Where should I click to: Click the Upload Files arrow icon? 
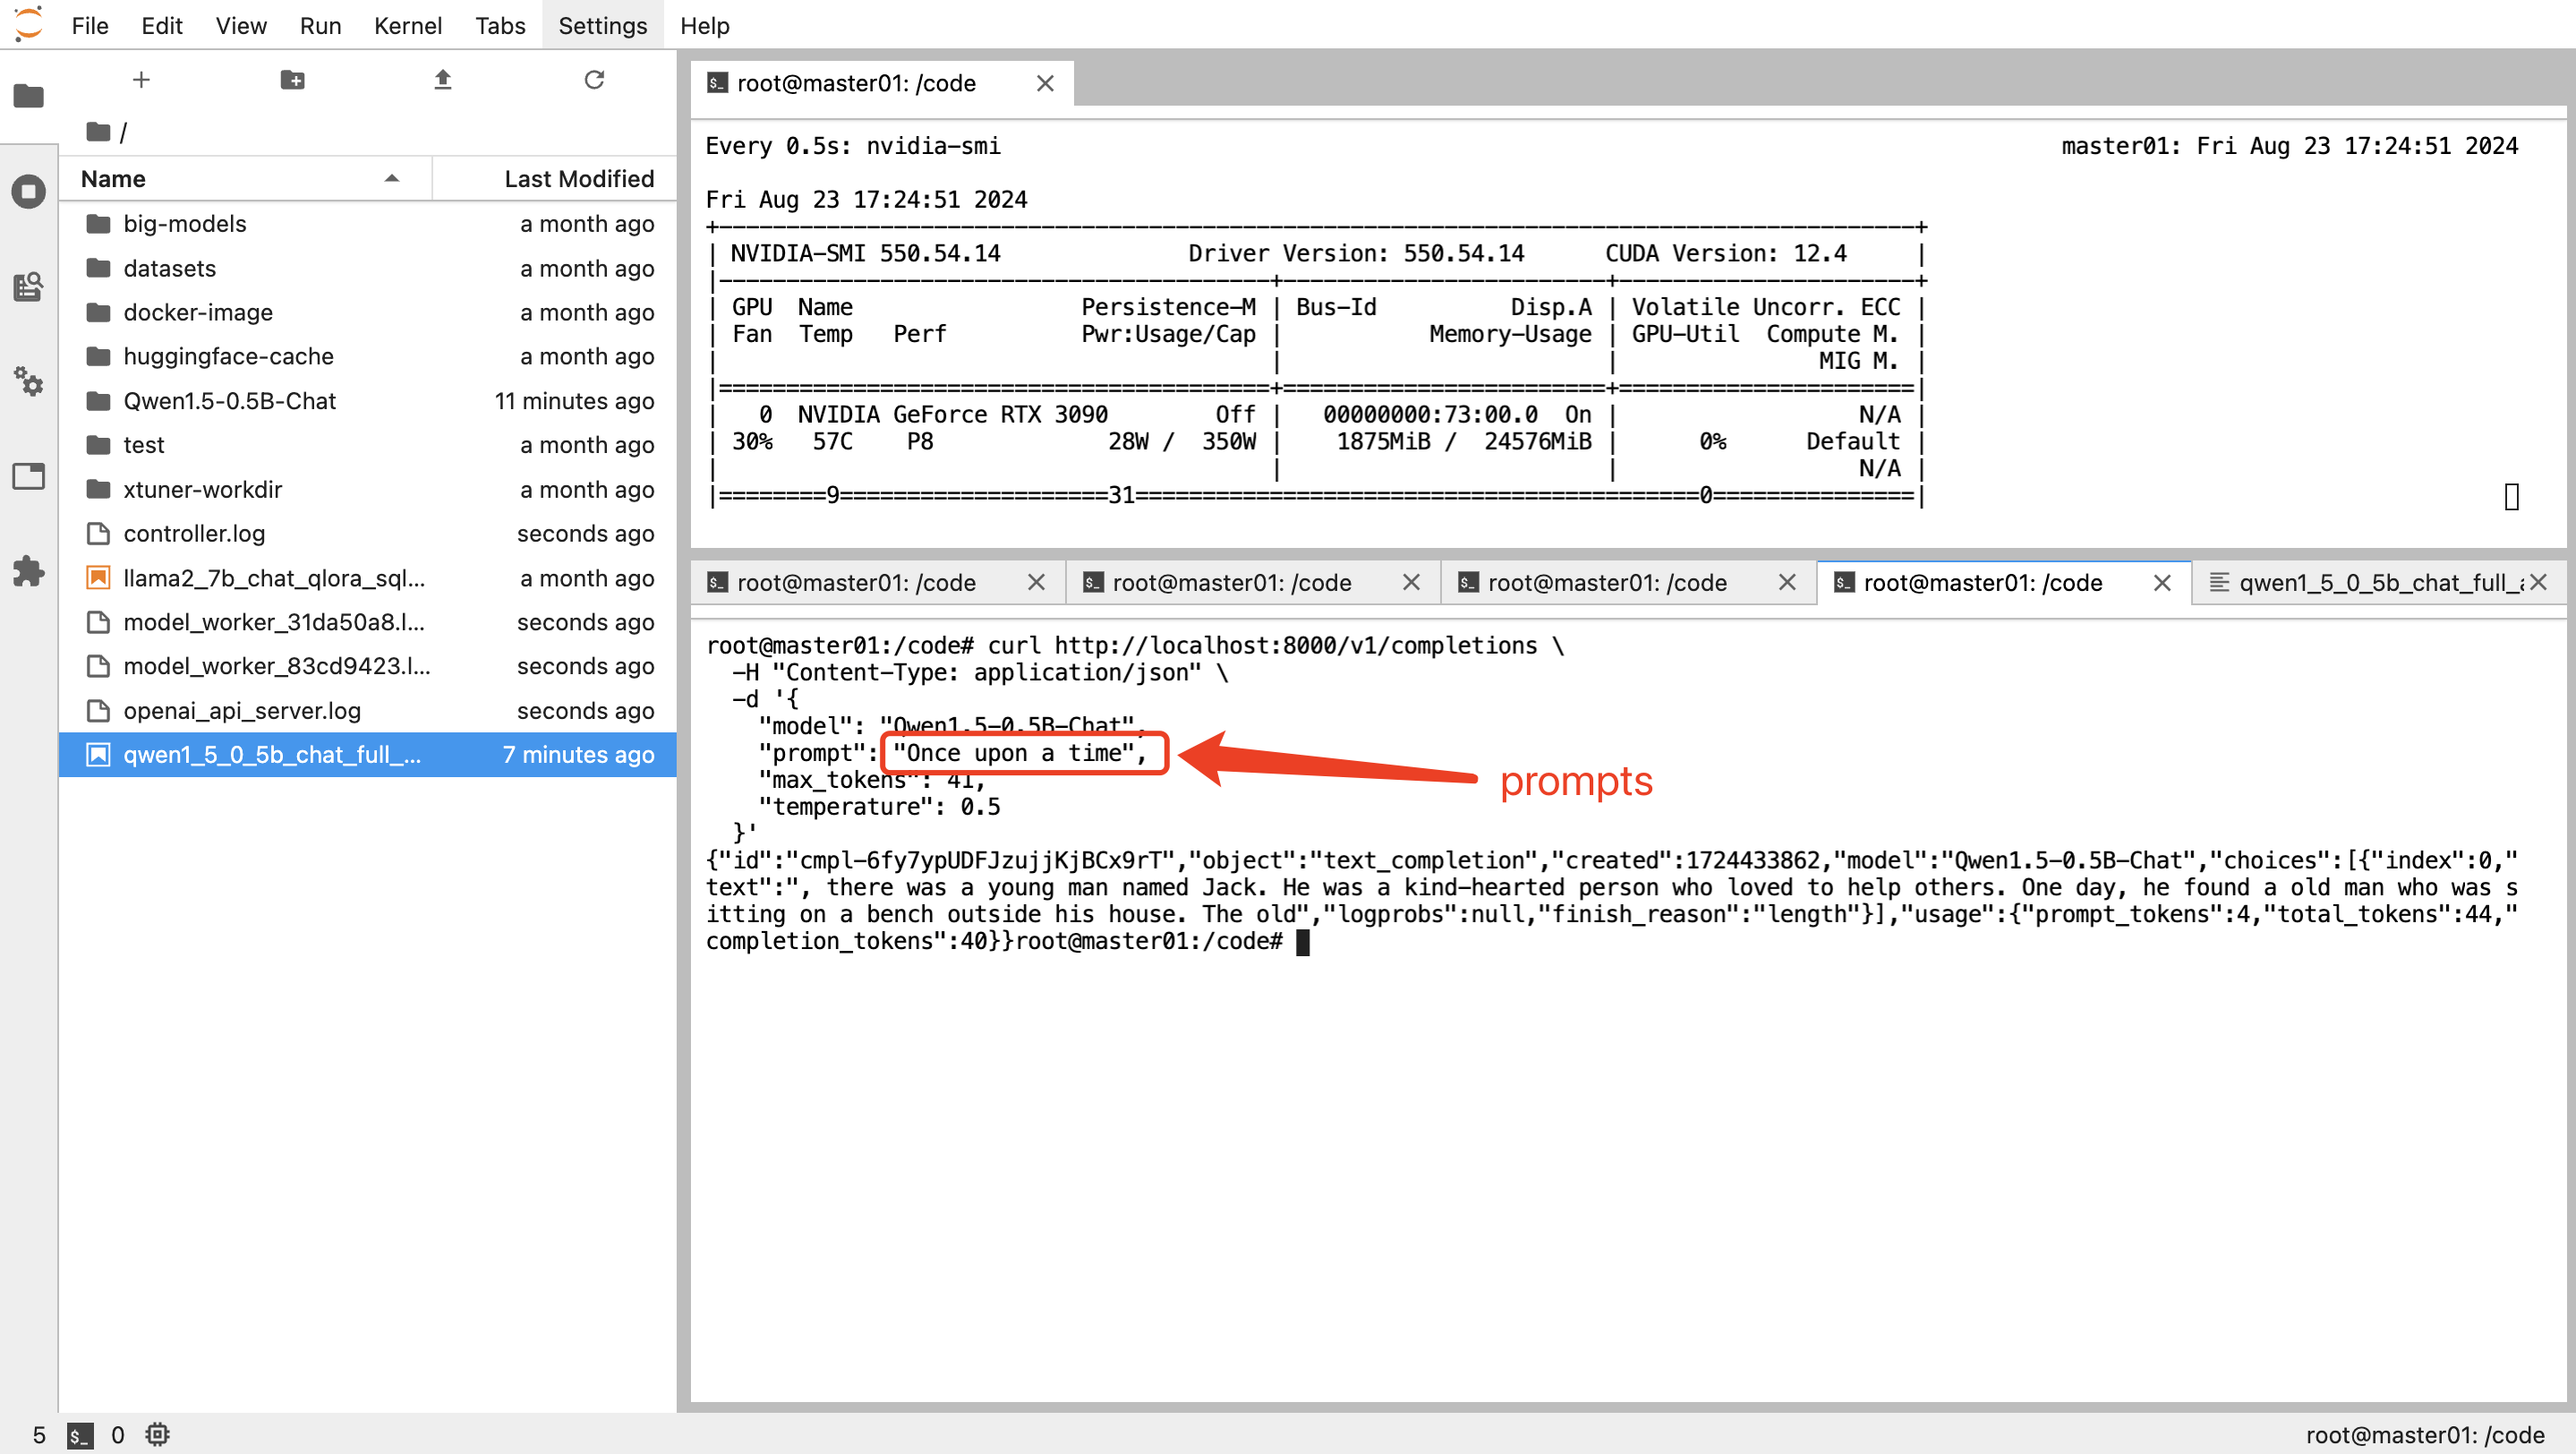443,80
